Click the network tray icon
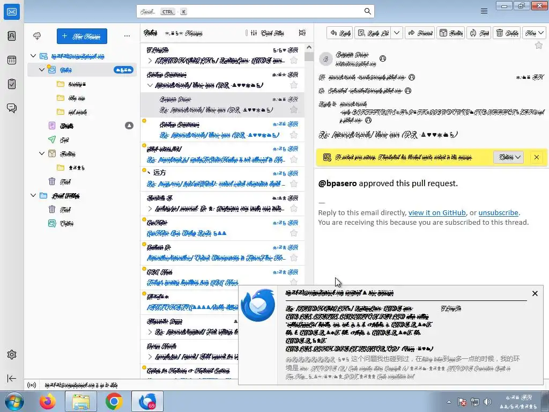The height and width of the screenshot is (412, 549). 475,402
